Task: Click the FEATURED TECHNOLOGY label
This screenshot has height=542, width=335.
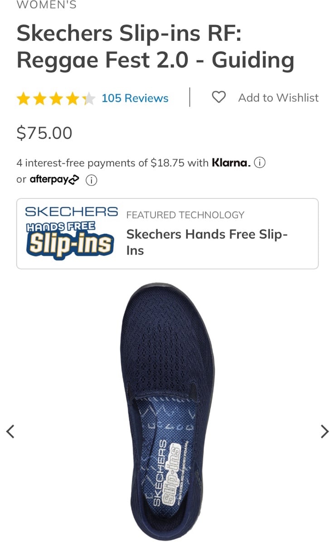Action: [x=185, y=215]
